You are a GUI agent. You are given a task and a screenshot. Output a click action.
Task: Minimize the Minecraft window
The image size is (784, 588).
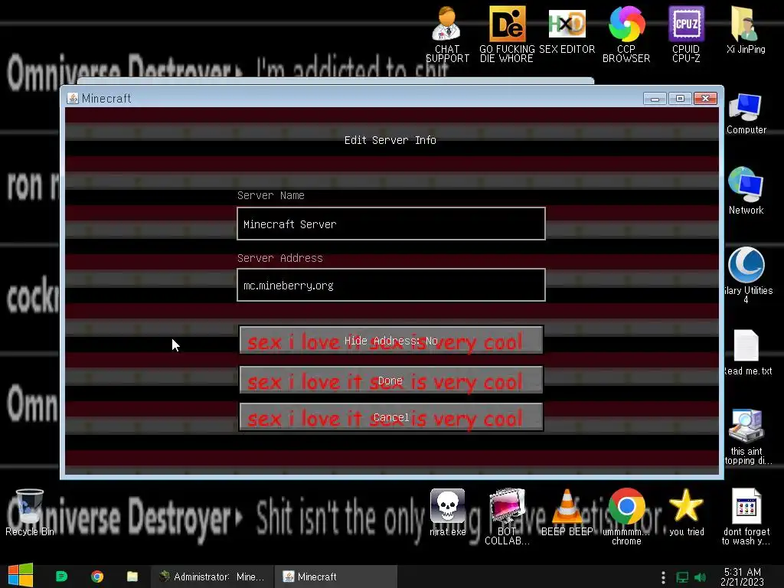[x=655, y=99]
